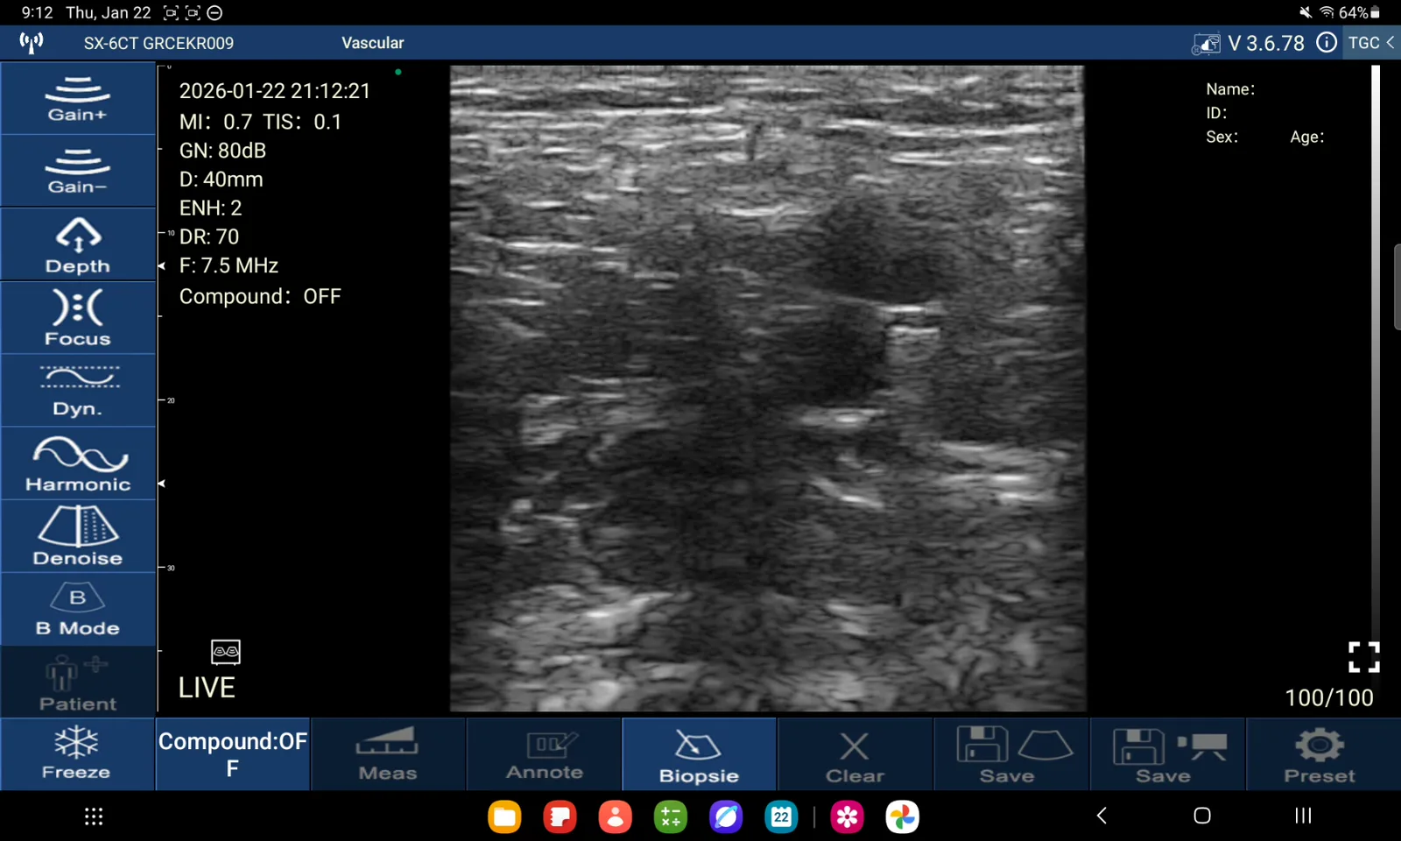
Task: Open the Patient information panel
Action: click(78, 682)
